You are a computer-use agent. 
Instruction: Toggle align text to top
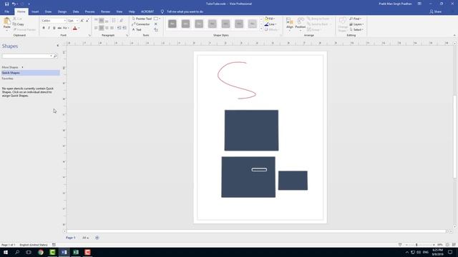(x=96, y=21)
